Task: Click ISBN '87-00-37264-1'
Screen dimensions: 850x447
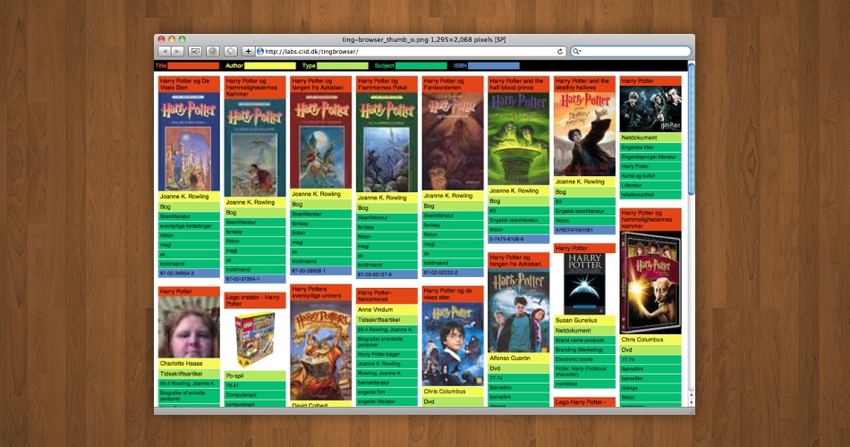Action: [x=255, y=279]
